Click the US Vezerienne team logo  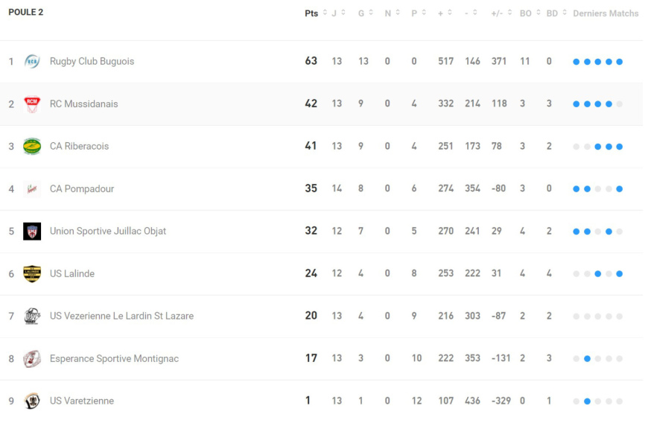pyautogui.click(x=32, y=317)
